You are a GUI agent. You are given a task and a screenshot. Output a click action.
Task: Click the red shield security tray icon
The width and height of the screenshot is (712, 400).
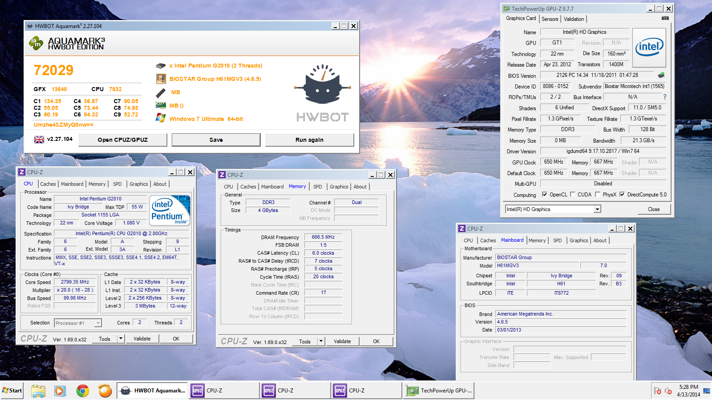658,391
